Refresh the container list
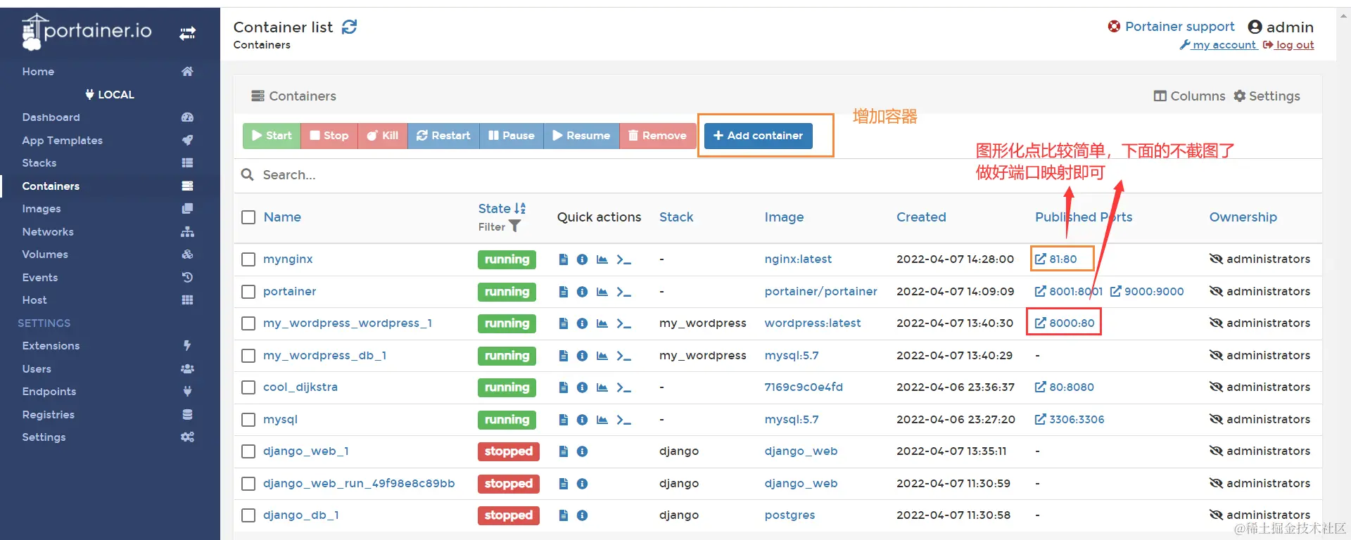The image size is (1351, 540). [x=349, y=27]
